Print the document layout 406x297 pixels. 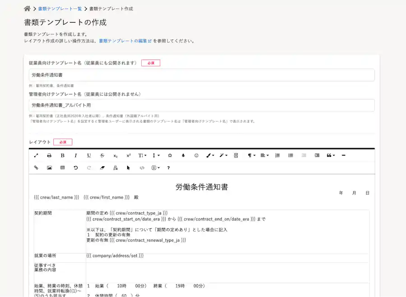(x=49, y=155)
